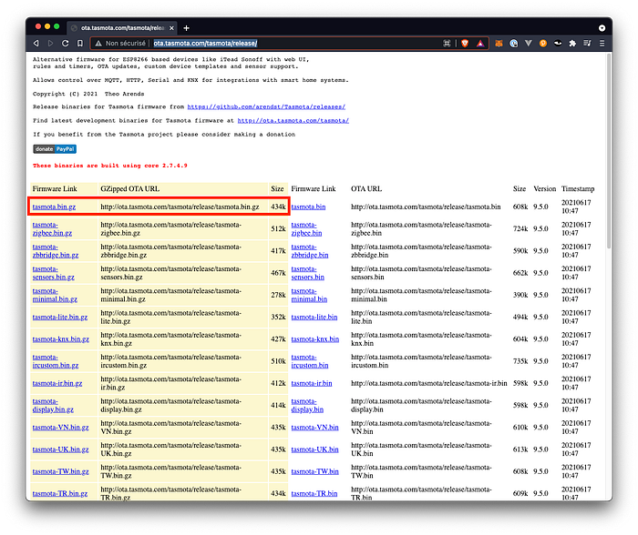Download tasmota-zigbee.bin.gz firmware
Image resolution: width=638 pixels, height=535 pixels.
(x=52, y=228)
